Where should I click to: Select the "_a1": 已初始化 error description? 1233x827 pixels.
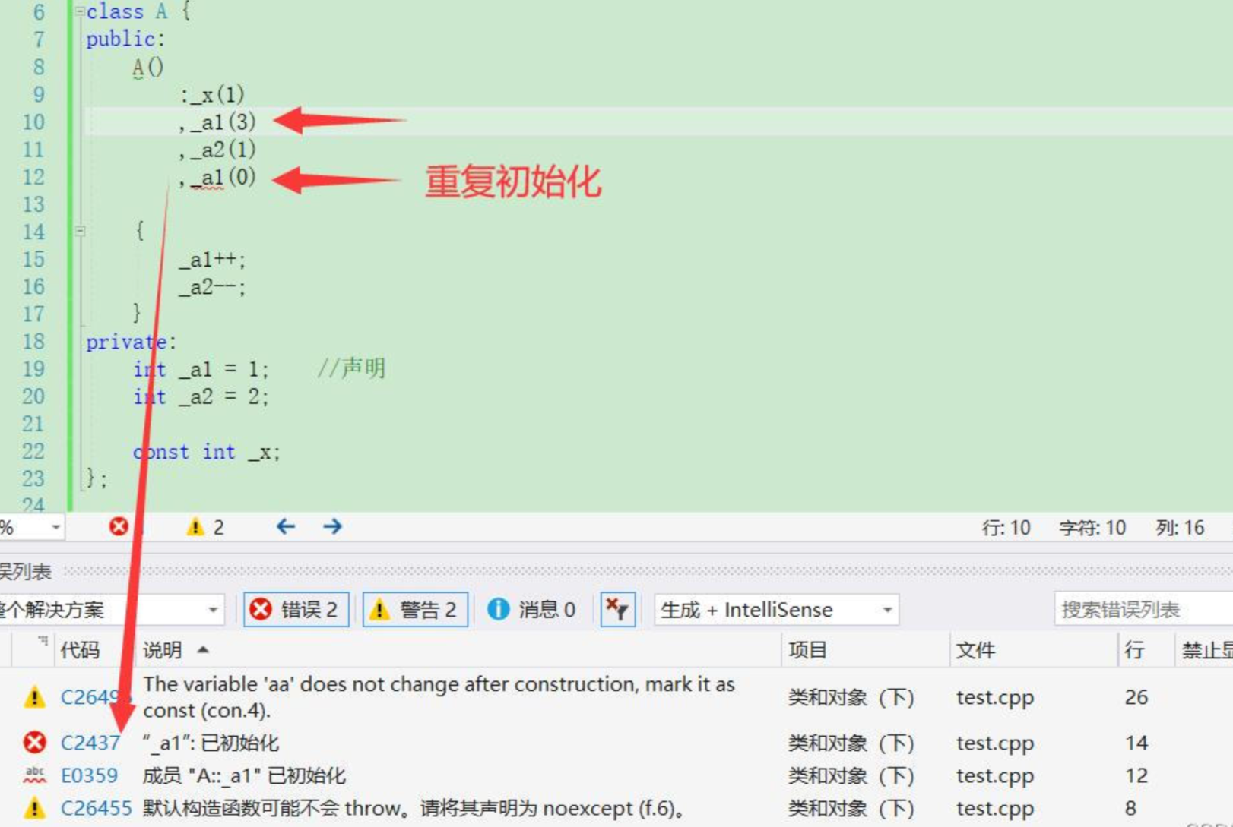tap(211, 743)
